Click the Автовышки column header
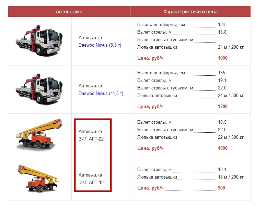Screen dimensions: 279x207 point(69,12)
